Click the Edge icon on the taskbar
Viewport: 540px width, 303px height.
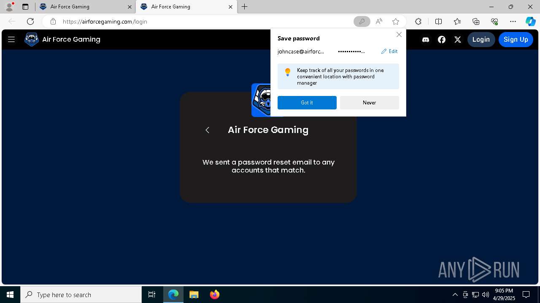tap(173, 295)
